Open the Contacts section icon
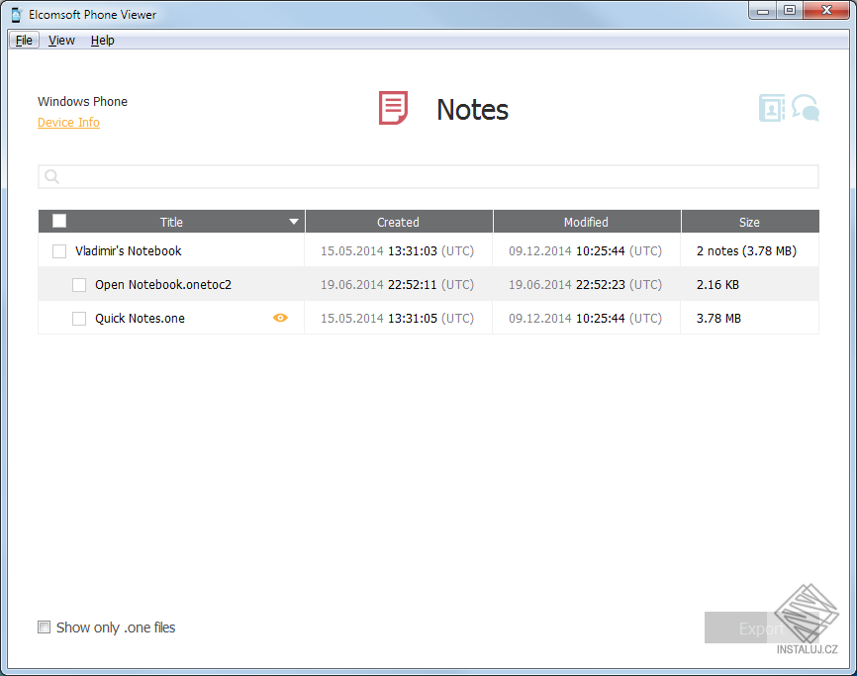The width and height of the screenshot is (857, 676). click(x=771, y=108)
